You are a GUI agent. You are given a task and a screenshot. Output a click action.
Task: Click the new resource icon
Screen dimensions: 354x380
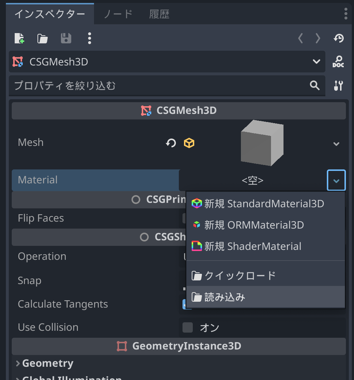click(19, 38)
